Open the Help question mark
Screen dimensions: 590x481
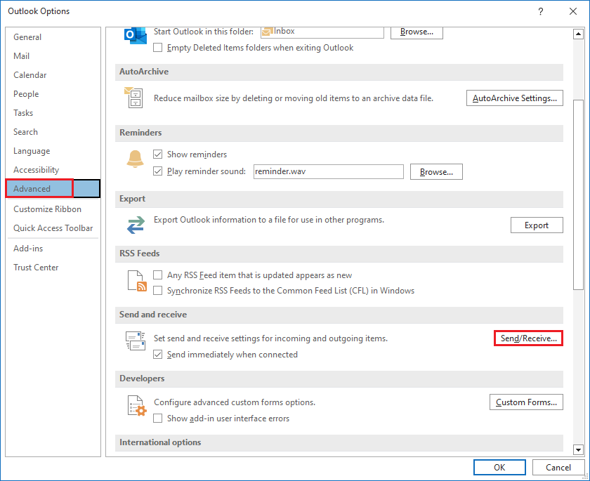point(540,11)
